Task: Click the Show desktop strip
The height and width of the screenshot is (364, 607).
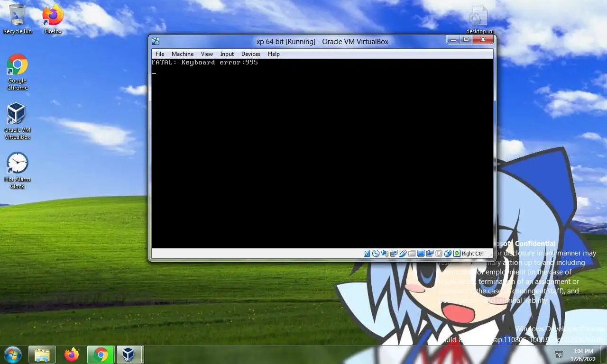Action: pyautogui.click(x=603, y=355)
